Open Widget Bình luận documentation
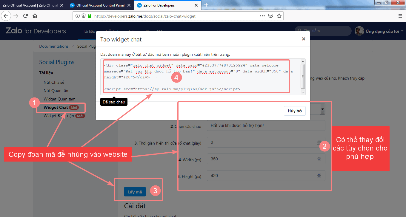The width and height of the screenshot is (406, 217). pos(59,116)
